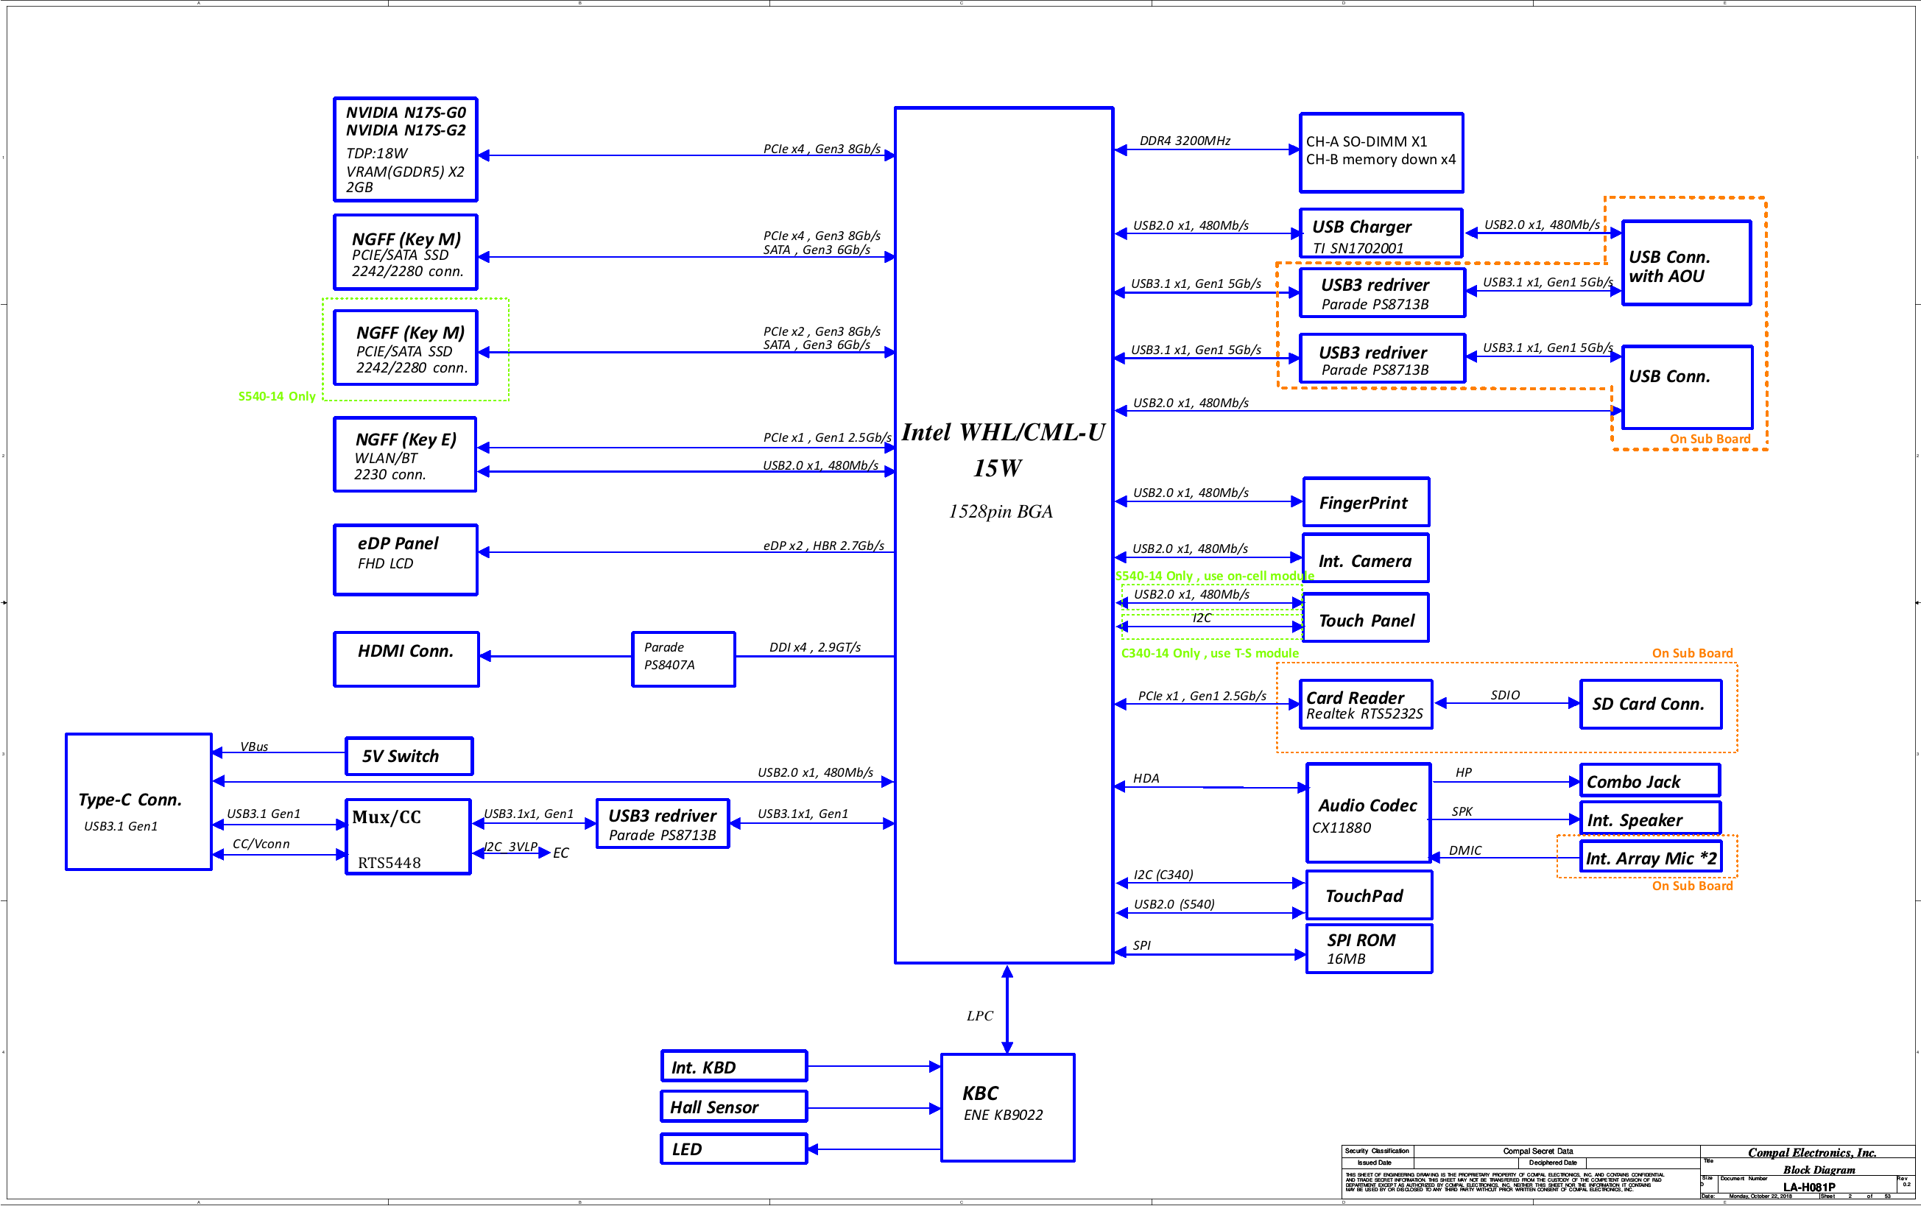Click the SD Card Conn. block
The height and width of the screenshot is (1206, 1921).
click(x=1650, y=705)
